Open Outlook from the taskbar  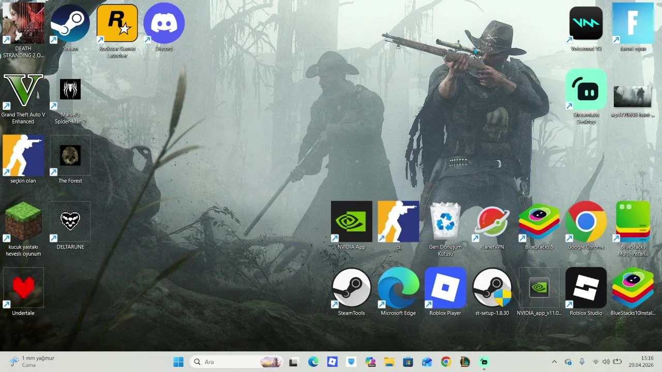pos(427,362)
